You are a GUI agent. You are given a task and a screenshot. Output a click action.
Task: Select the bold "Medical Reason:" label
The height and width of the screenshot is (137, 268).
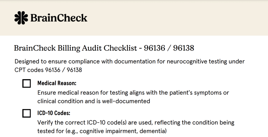pyautogui.click(x=57, y=83)
